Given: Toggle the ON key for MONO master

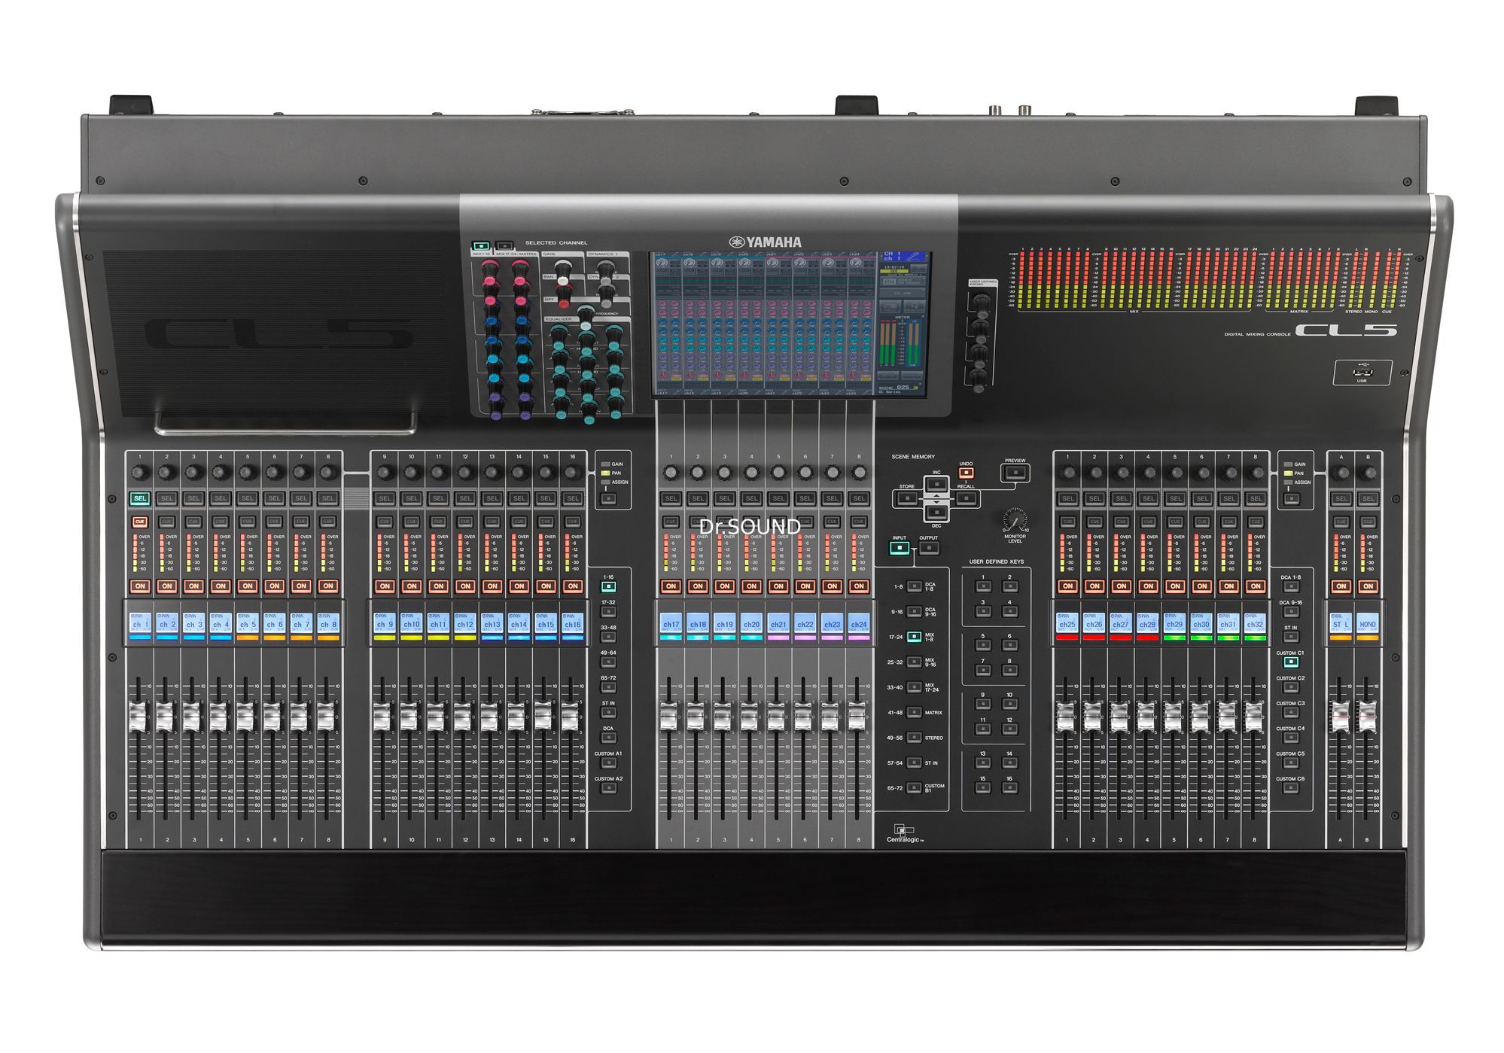Looking at the screenshot, I should pyautogui.click(x=1368, y=586).
